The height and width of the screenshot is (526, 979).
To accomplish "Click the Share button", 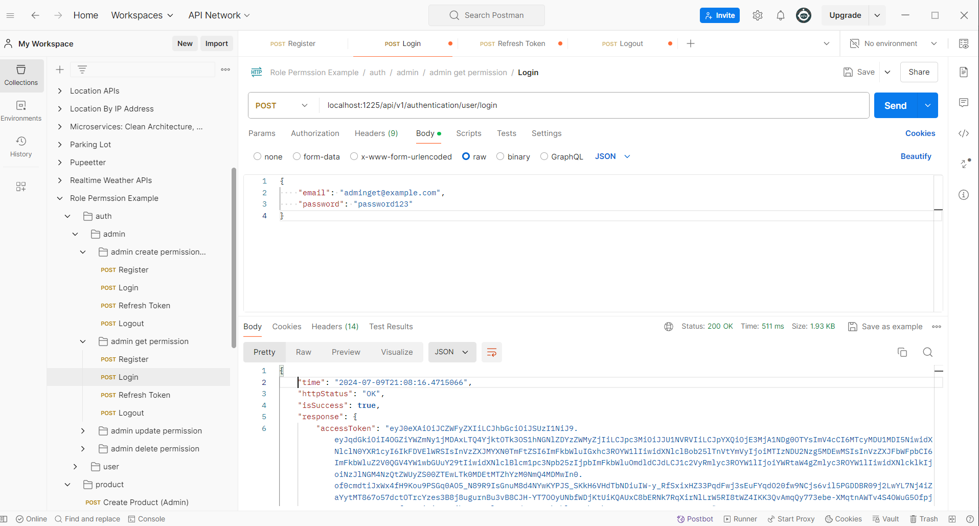I will click(919, 72).
